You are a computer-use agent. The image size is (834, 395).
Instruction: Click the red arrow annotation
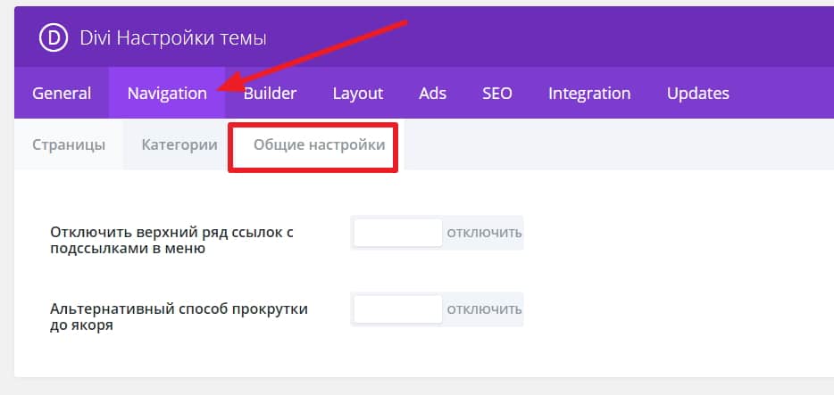point(313,52)
